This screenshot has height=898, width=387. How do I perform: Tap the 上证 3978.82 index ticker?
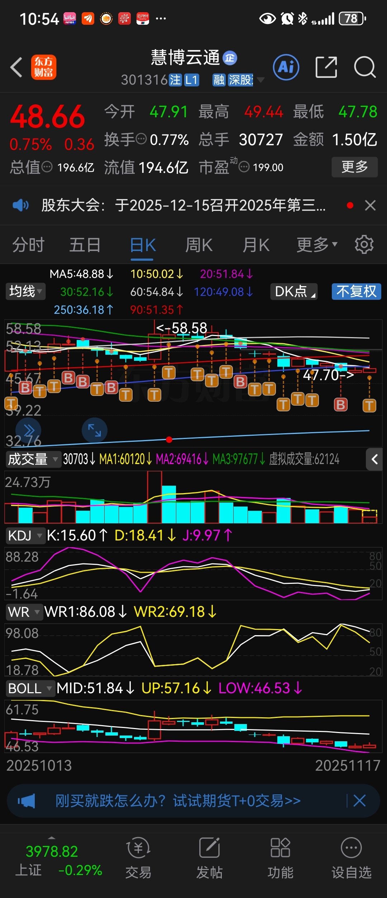[59, 861]
